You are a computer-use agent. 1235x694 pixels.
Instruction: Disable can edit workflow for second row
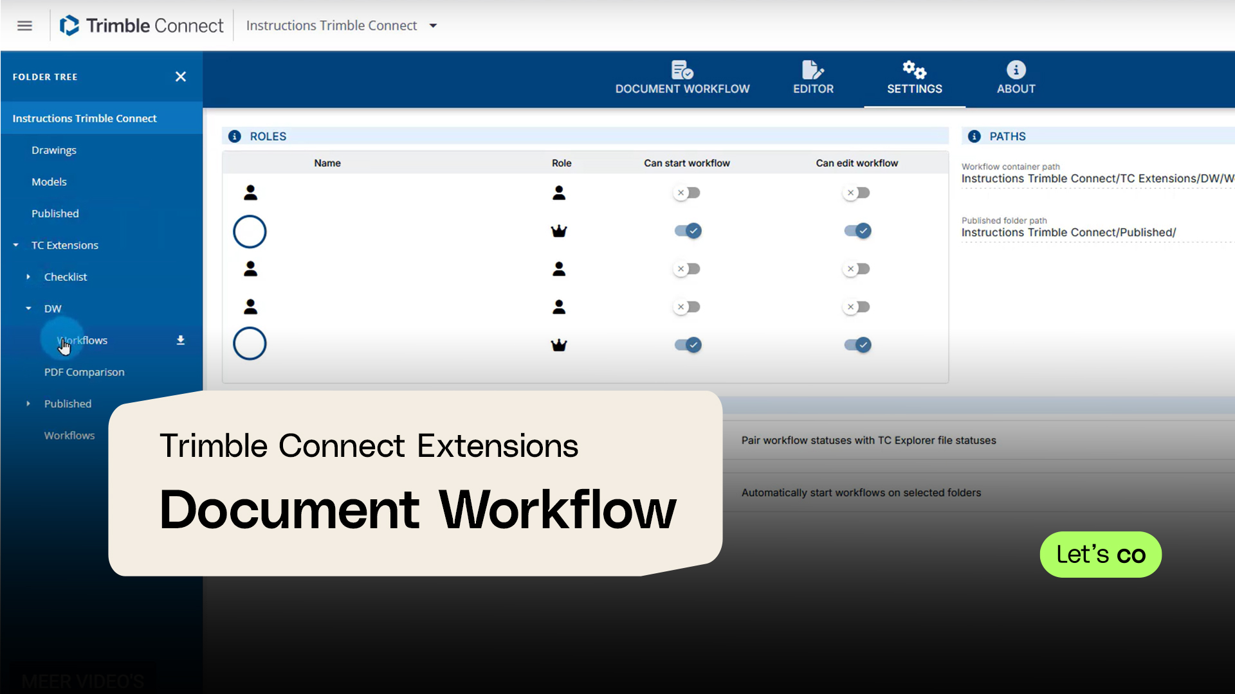(857, 231)
